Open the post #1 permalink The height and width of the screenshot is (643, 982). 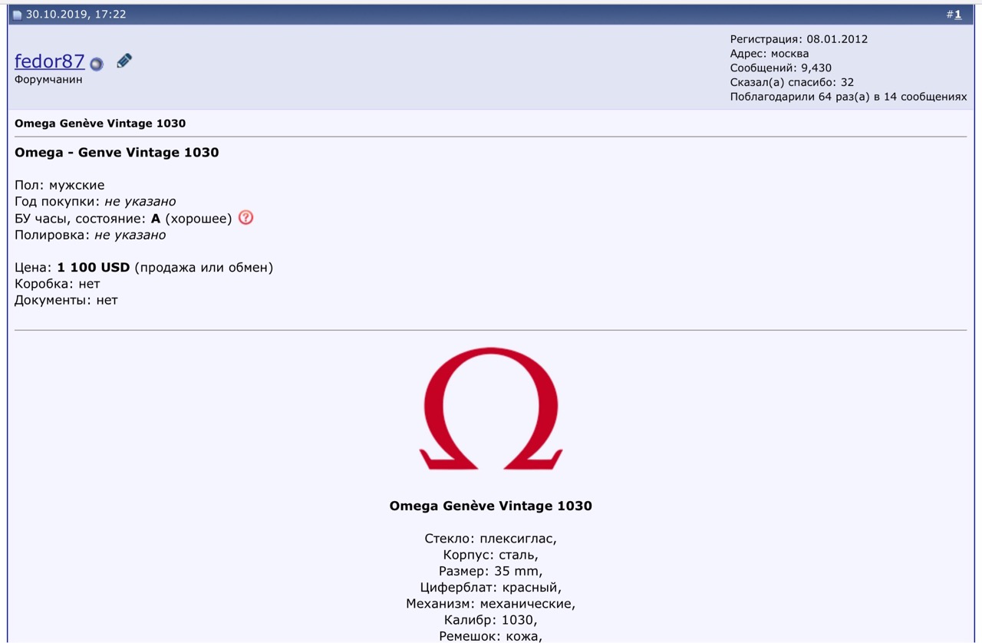point(957,15)
